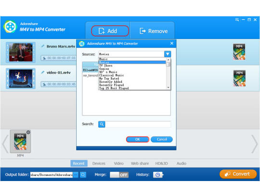Click settings gear on MP4 profile
Image resolution: width=260 pixels, height=195 pixels.
28,132
